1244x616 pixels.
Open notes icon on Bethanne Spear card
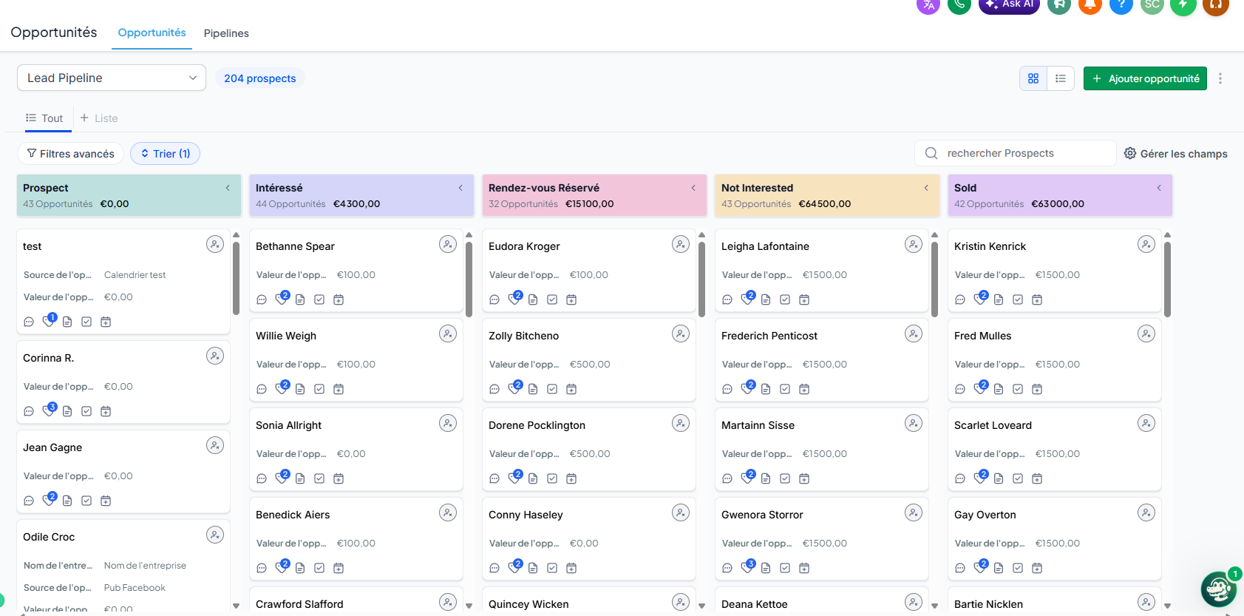click(x=300, y=299)
